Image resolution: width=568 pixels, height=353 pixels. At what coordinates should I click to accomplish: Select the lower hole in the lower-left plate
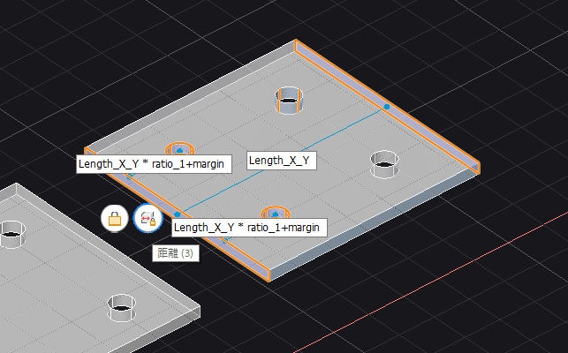122,308
